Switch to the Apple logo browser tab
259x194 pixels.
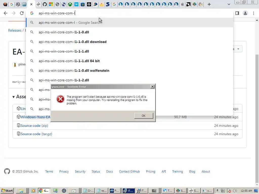coord(182,4)
